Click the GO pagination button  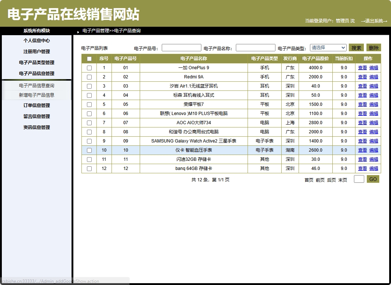[373, 179]
